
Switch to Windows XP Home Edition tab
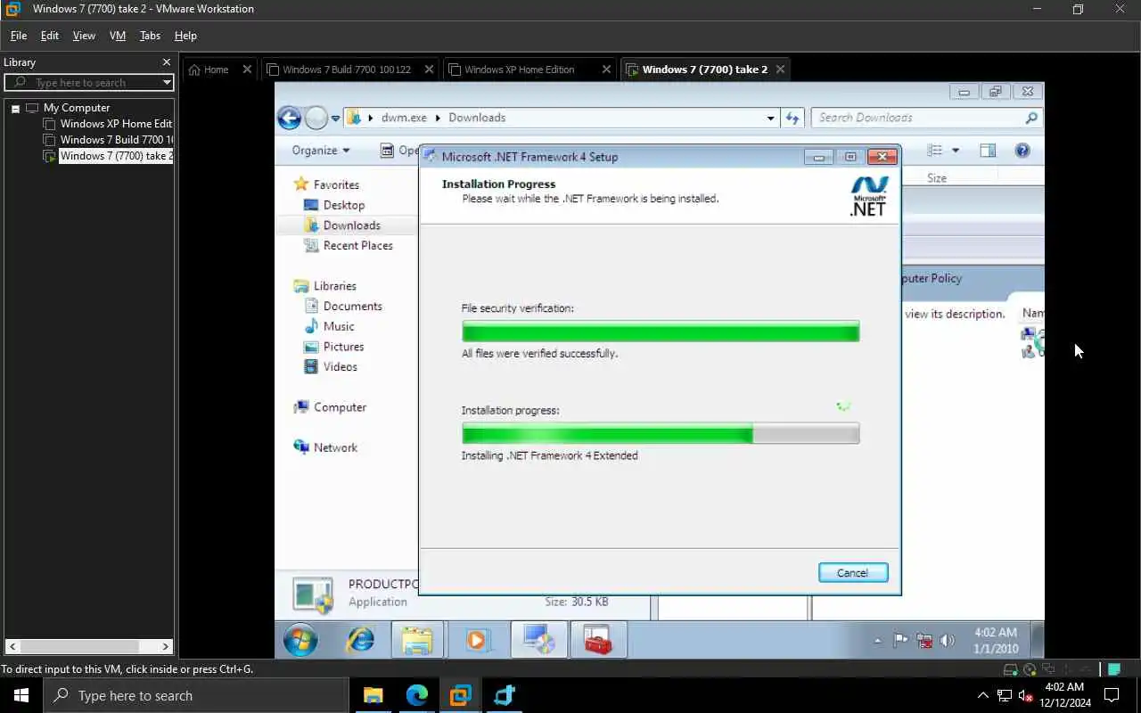(x=520, y=70)
